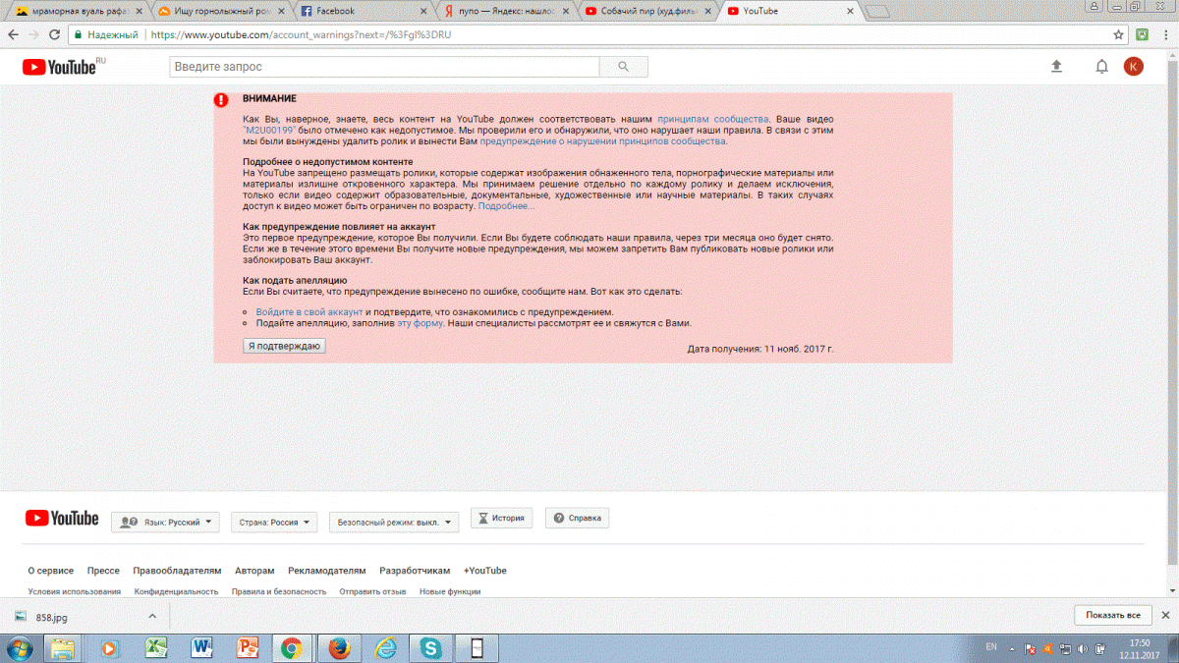Screen dimensions: 1179x663
Task: Open the 'эту форму' appeal link
Action: click(421, 323)
